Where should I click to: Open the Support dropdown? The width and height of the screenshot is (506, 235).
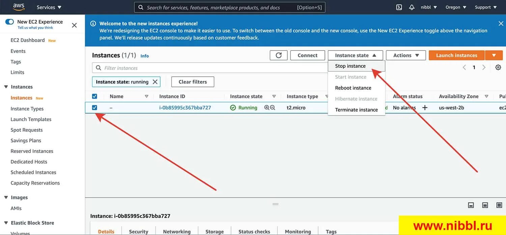[486, 7]
